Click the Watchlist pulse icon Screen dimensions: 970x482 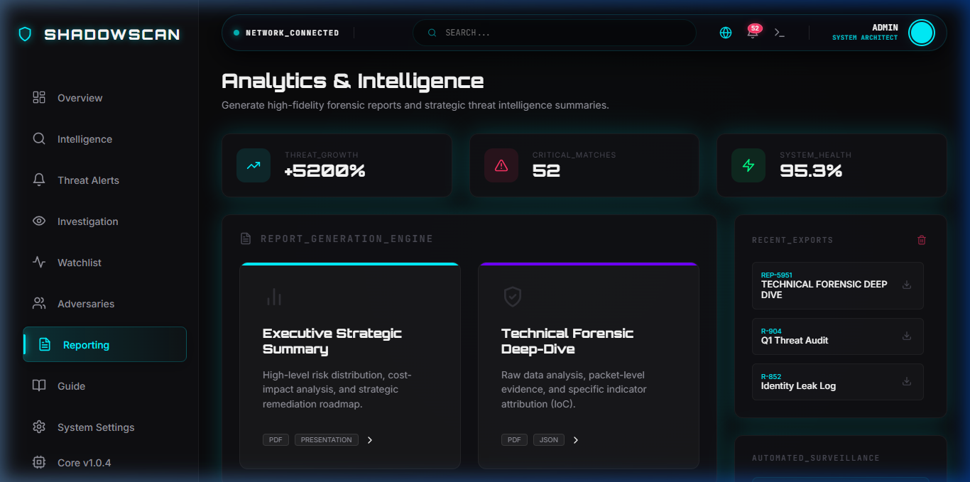coord(39,263)
